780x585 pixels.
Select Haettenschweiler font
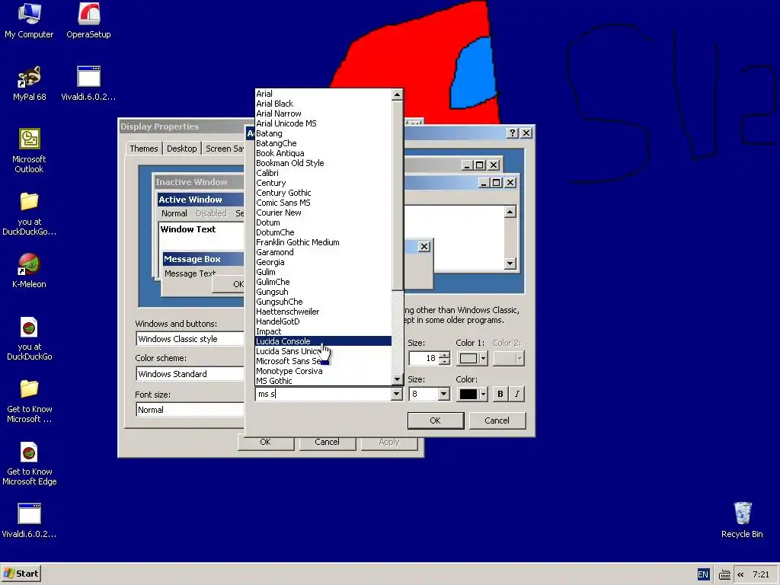point(323,312)
